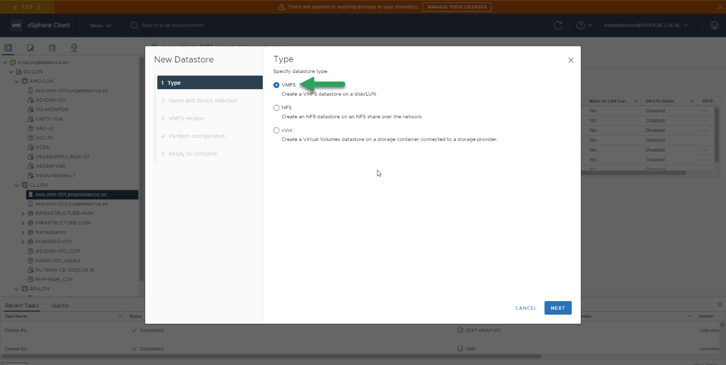Select the AD-DNS-002_CDP virtual machine
The image size is (726, 365).
[x=57, y=251]
